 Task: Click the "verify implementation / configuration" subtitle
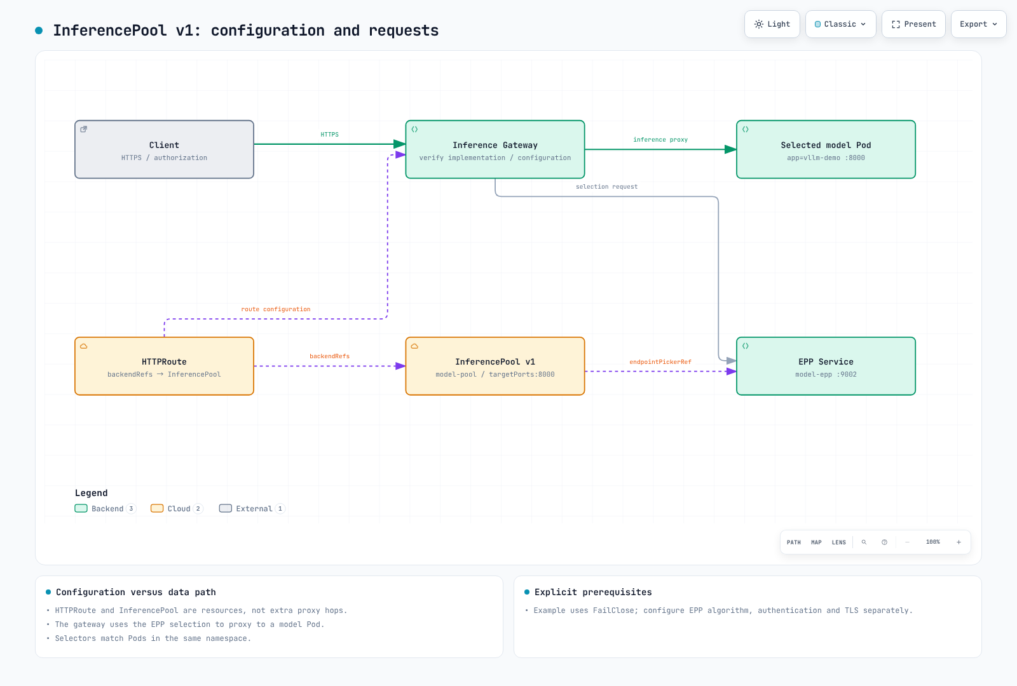495,158
